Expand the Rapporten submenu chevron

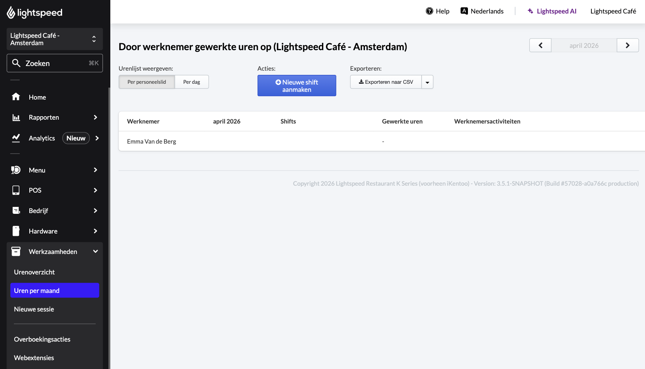[x=95, y=117]
